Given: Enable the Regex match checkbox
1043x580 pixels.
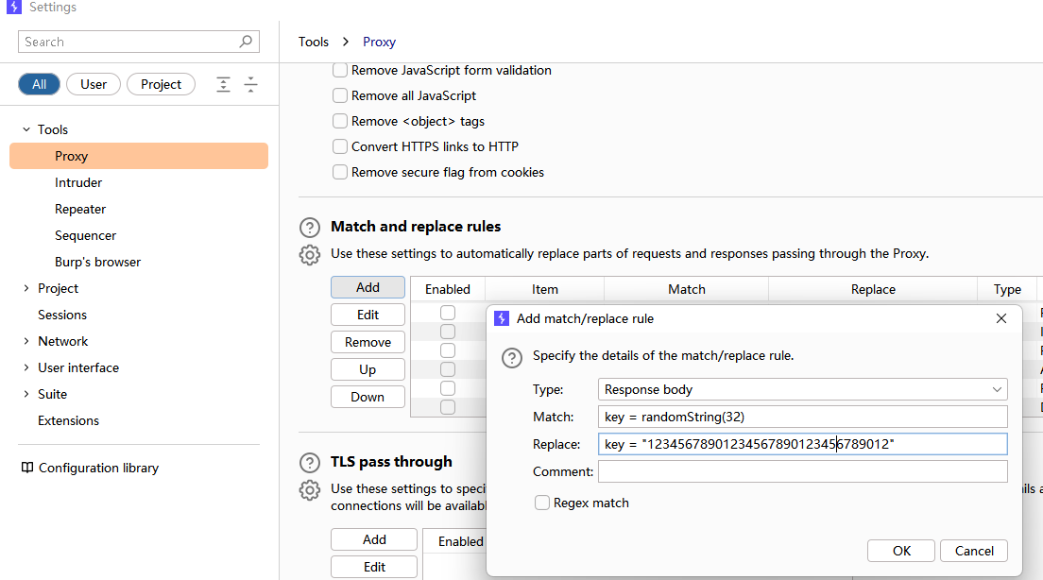Looking at the screenshot, I should (542, 503).
